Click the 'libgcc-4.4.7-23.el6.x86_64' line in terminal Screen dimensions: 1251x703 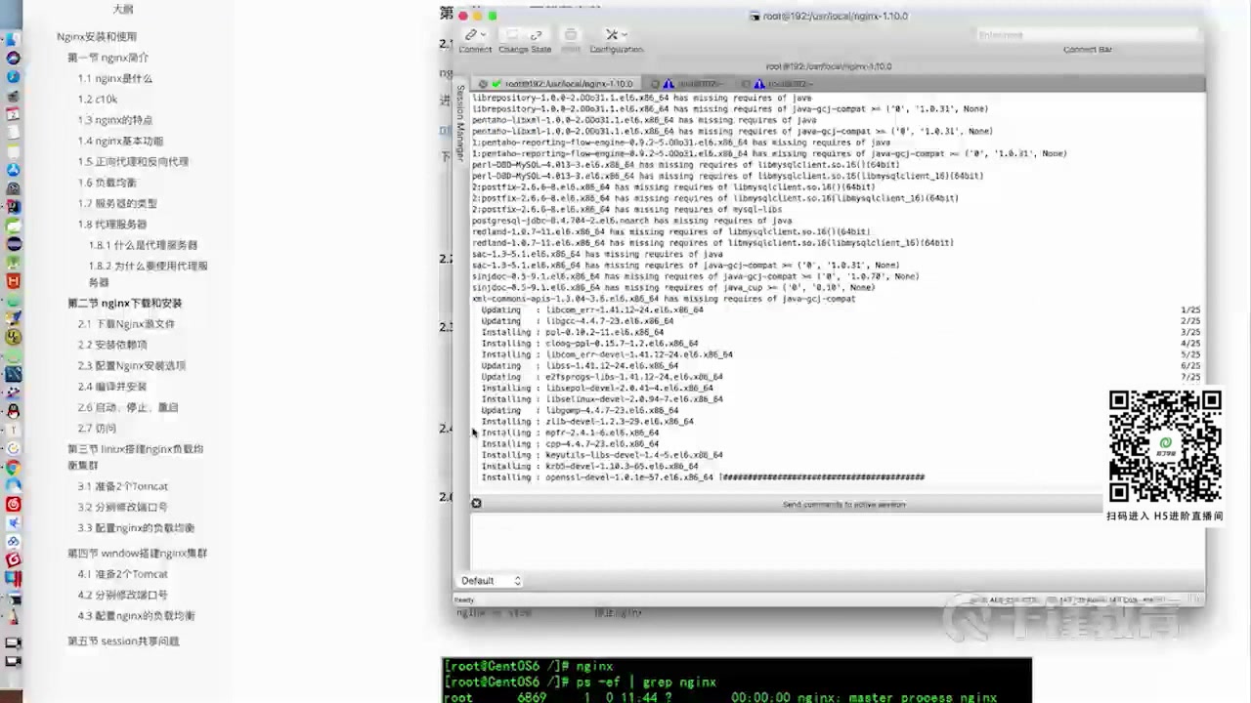(610, 321)
